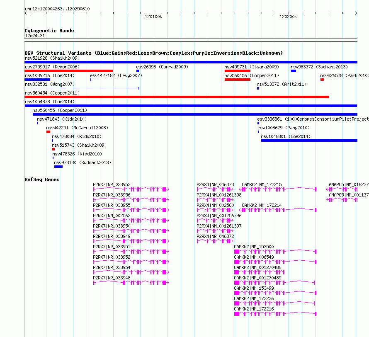369x337 pixels.
Task: Select nsv560456 (Cooper2011) red bar
Action: [238, 80]
